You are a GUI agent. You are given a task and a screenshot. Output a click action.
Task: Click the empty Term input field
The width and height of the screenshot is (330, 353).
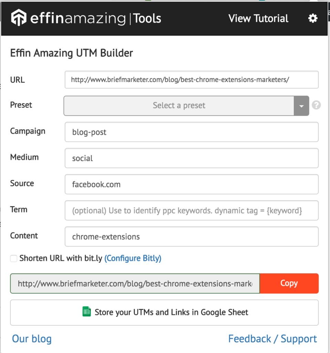(x=192, y=210)
